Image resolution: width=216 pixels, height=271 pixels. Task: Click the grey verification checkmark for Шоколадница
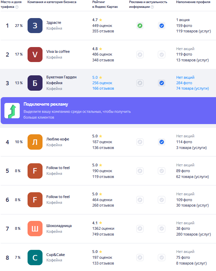pyautogui.click(x=162, y=229)
